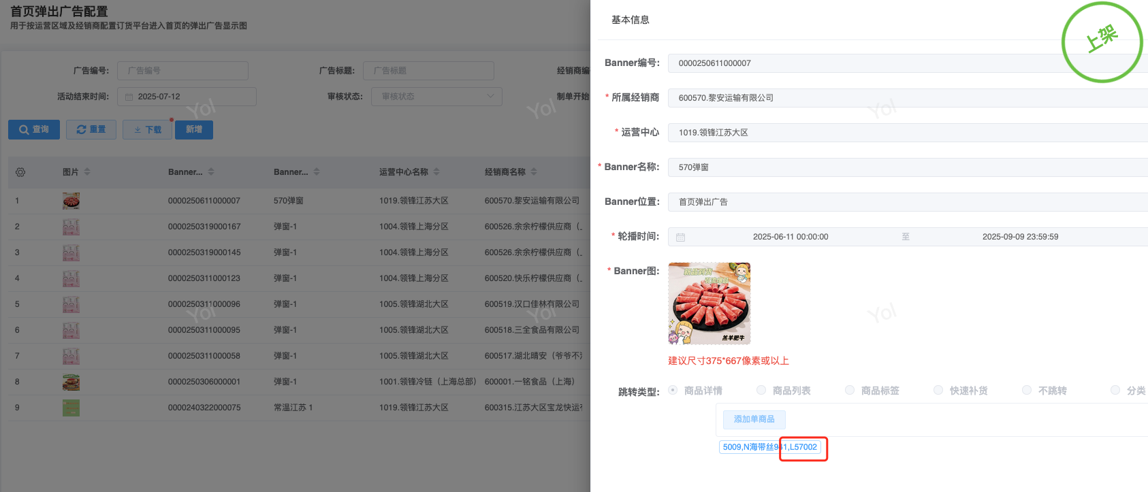Click cell 1001.领锋冷链（上海总部)

click(428, 382)
